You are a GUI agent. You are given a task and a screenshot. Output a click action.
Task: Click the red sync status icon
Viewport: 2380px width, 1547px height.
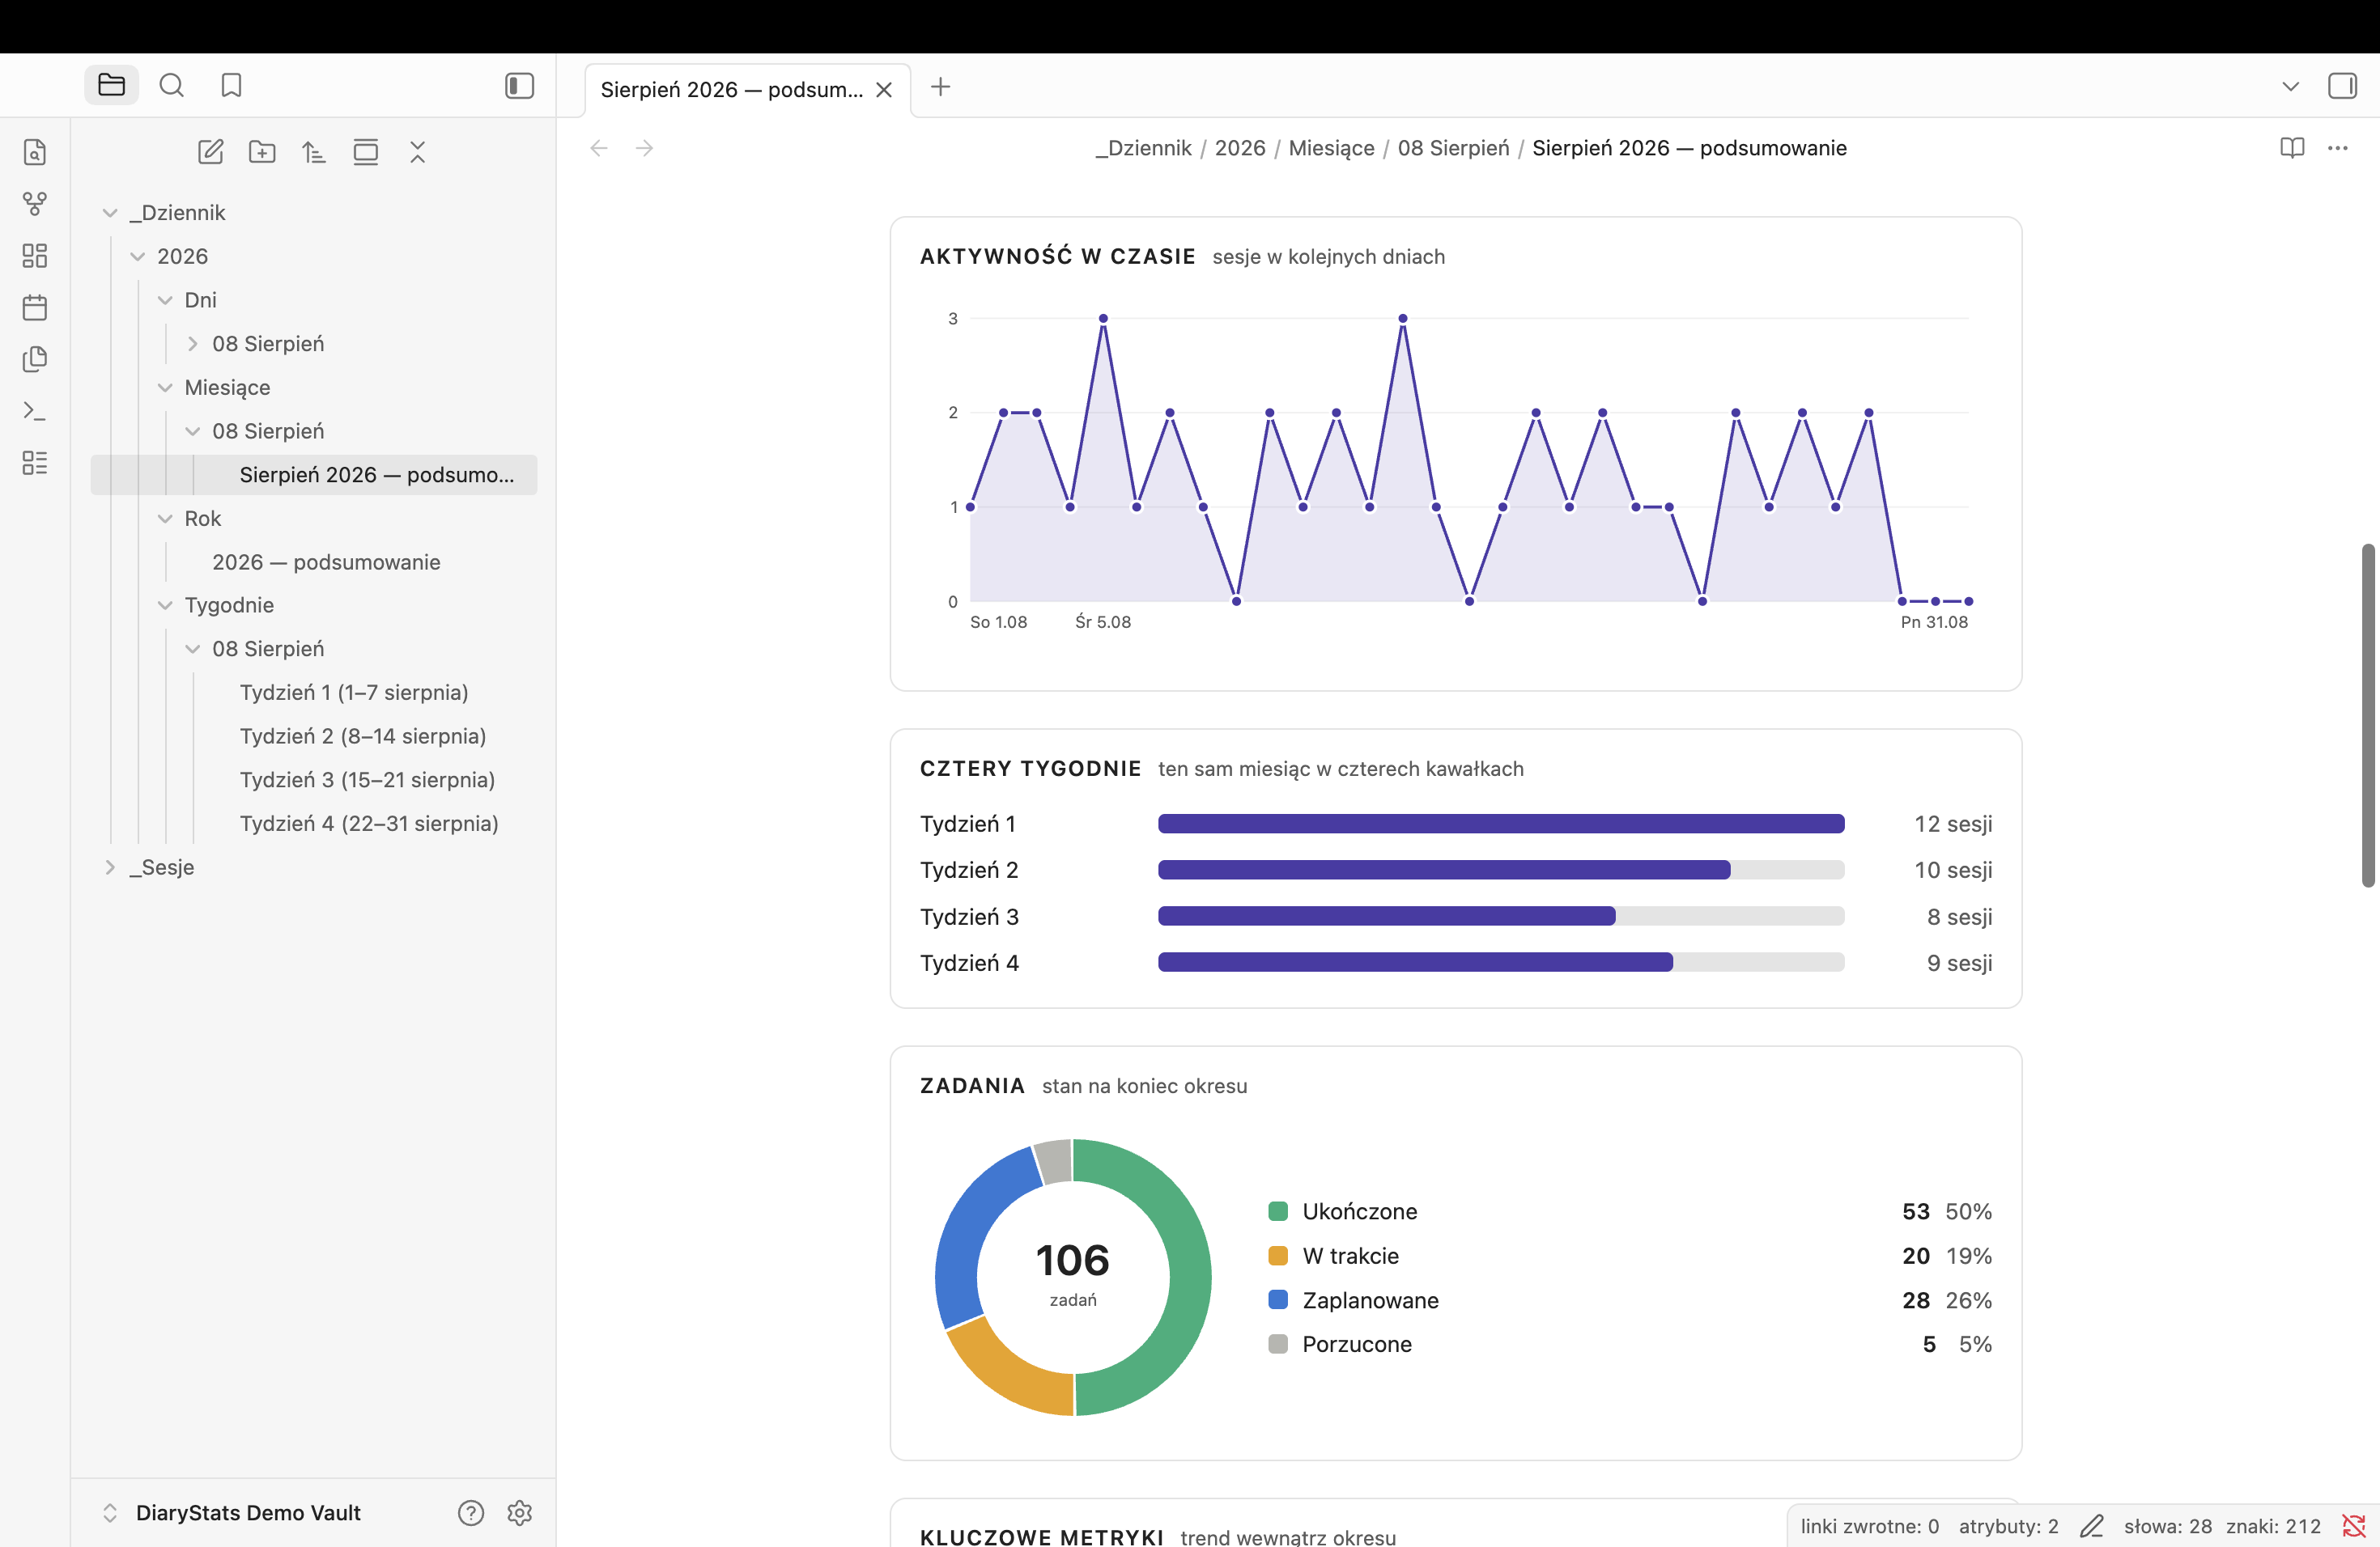tap(2354, 1526)
